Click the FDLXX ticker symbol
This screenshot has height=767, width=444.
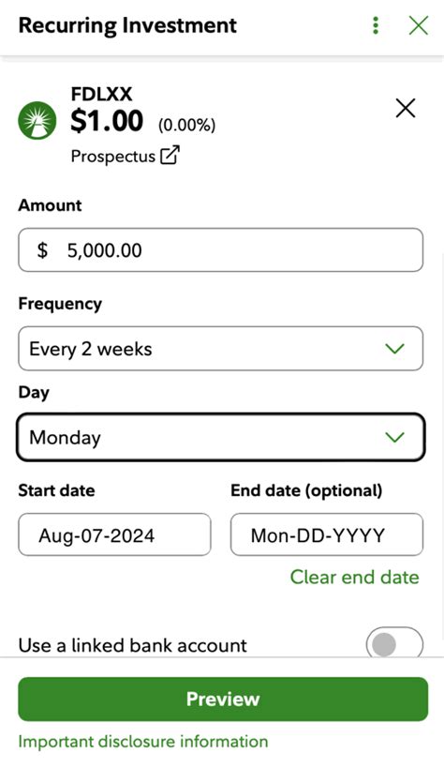101,94
